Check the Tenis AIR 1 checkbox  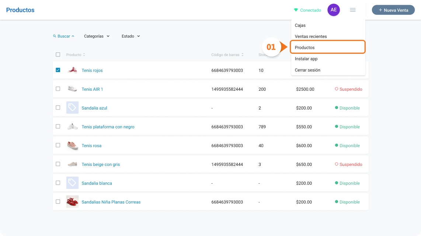(58, 88)
